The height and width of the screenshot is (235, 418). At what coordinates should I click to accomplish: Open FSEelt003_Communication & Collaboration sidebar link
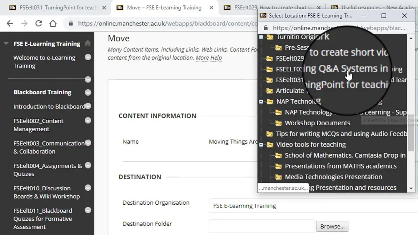tap(49, 147)
